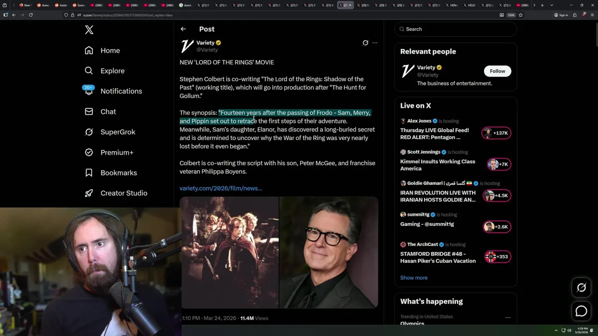This screenshot has width=598, height=336.
Task: Join Alex Jones live with +137K listeners
Action: coord(496,133)
